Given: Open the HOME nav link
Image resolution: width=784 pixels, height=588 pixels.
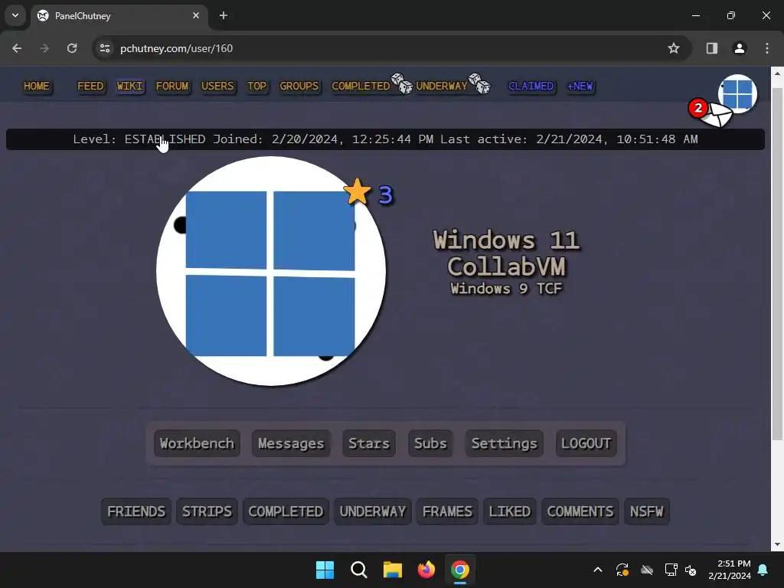Looking at the screenshot, I should click(37, 86).
